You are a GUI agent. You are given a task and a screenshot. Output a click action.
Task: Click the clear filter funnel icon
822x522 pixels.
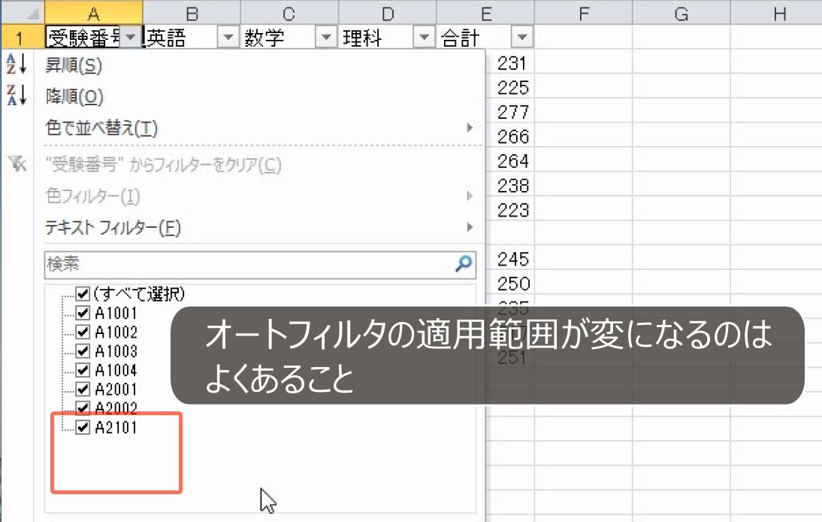[17, 164]
